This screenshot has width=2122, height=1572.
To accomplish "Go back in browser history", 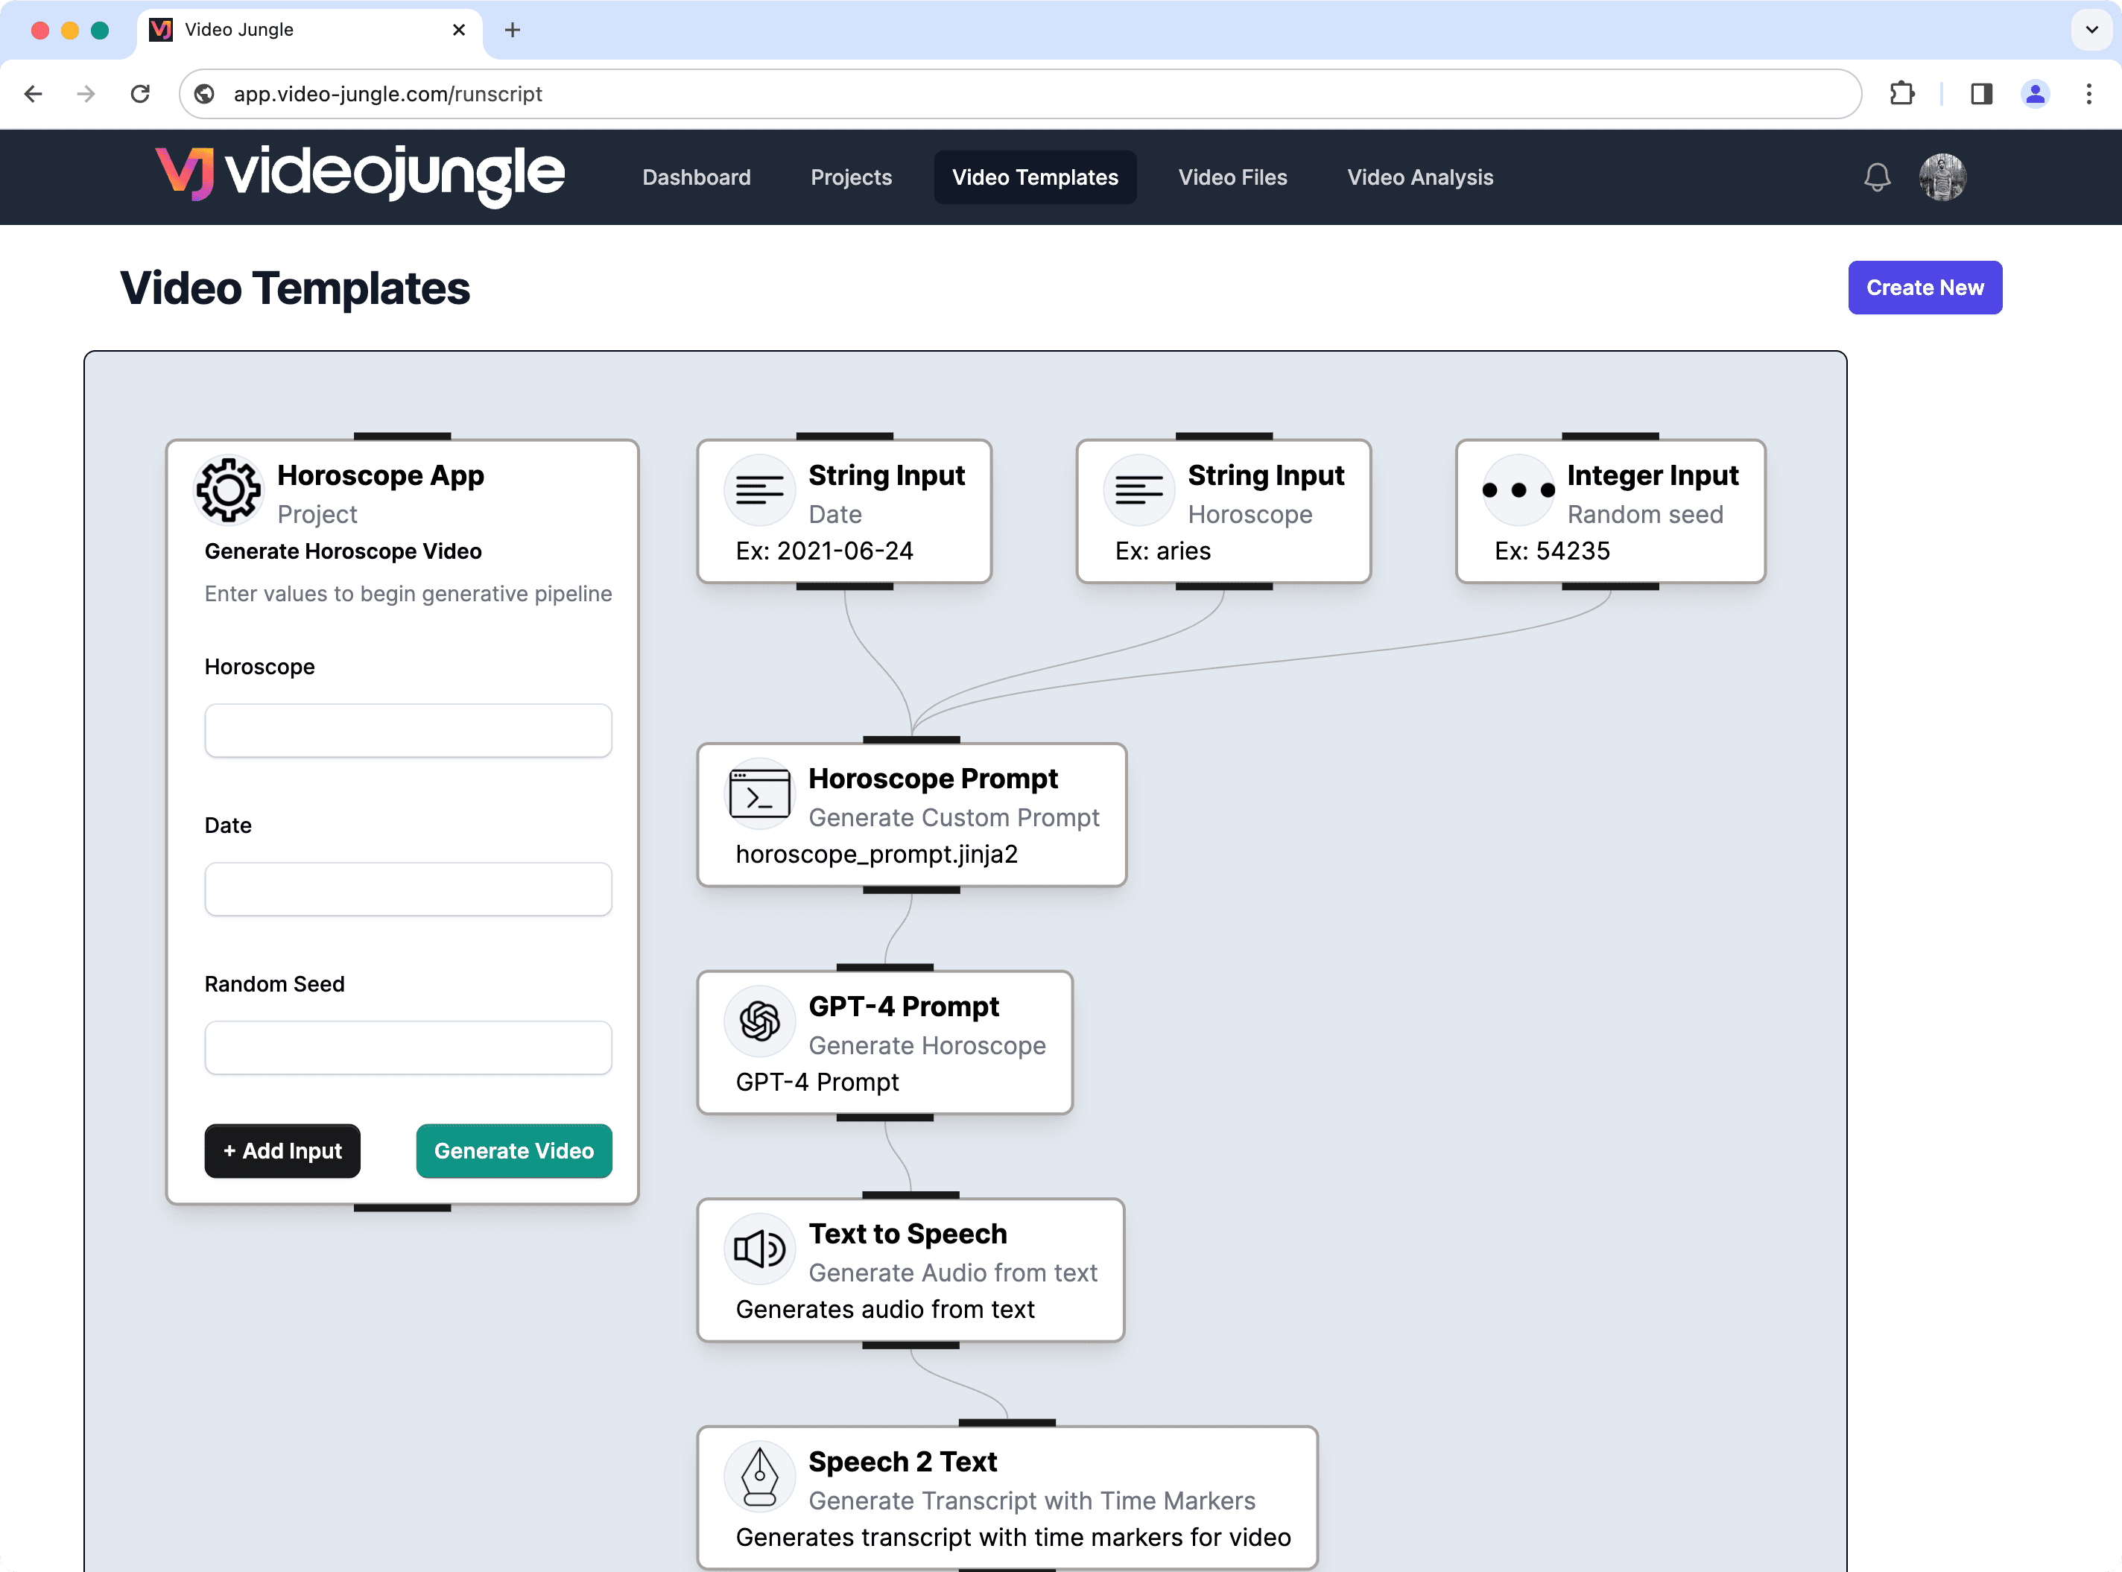I will [34, 93].
